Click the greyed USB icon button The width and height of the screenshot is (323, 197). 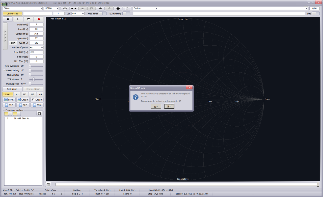pyautogui.click(x=109, y=8)
